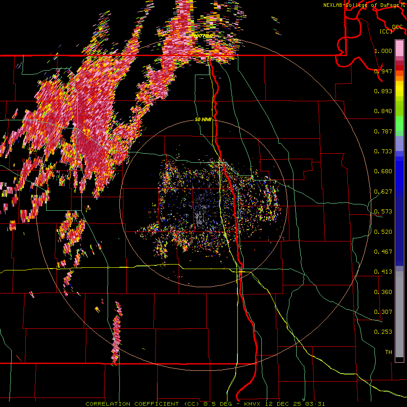407x407 pixels.
Task: Pick the pink top segment of the color bar
Action: pyautogui.click(x=399, y=48)
